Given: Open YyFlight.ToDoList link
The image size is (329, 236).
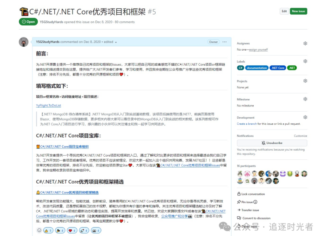Looking at the screenshot, I should click(49, 105).
